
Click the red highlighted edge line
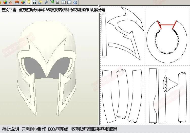pyautogui.click(x=166, y=25)
